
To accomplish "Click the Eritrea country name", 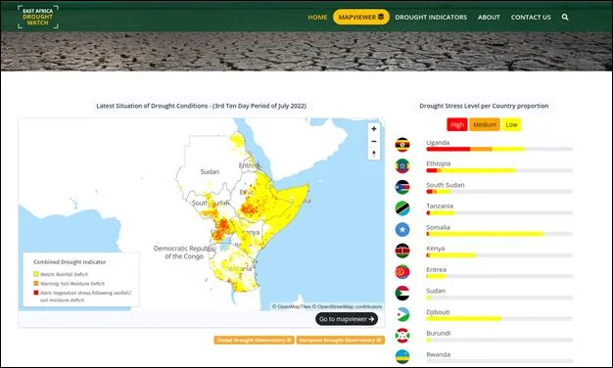I will [437, 269].
